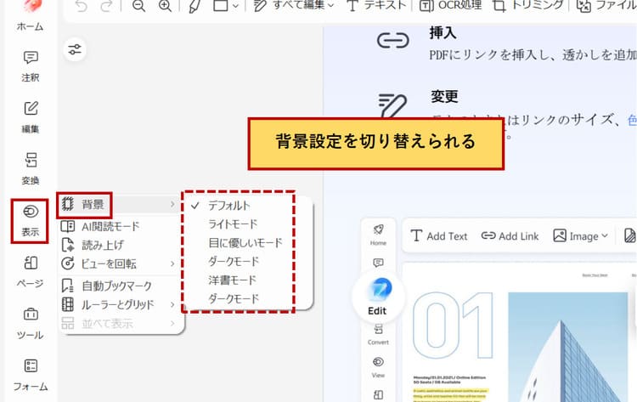Open the ツール toolbox section
Viewport: 637px width, 402px height.
(31, 324)
